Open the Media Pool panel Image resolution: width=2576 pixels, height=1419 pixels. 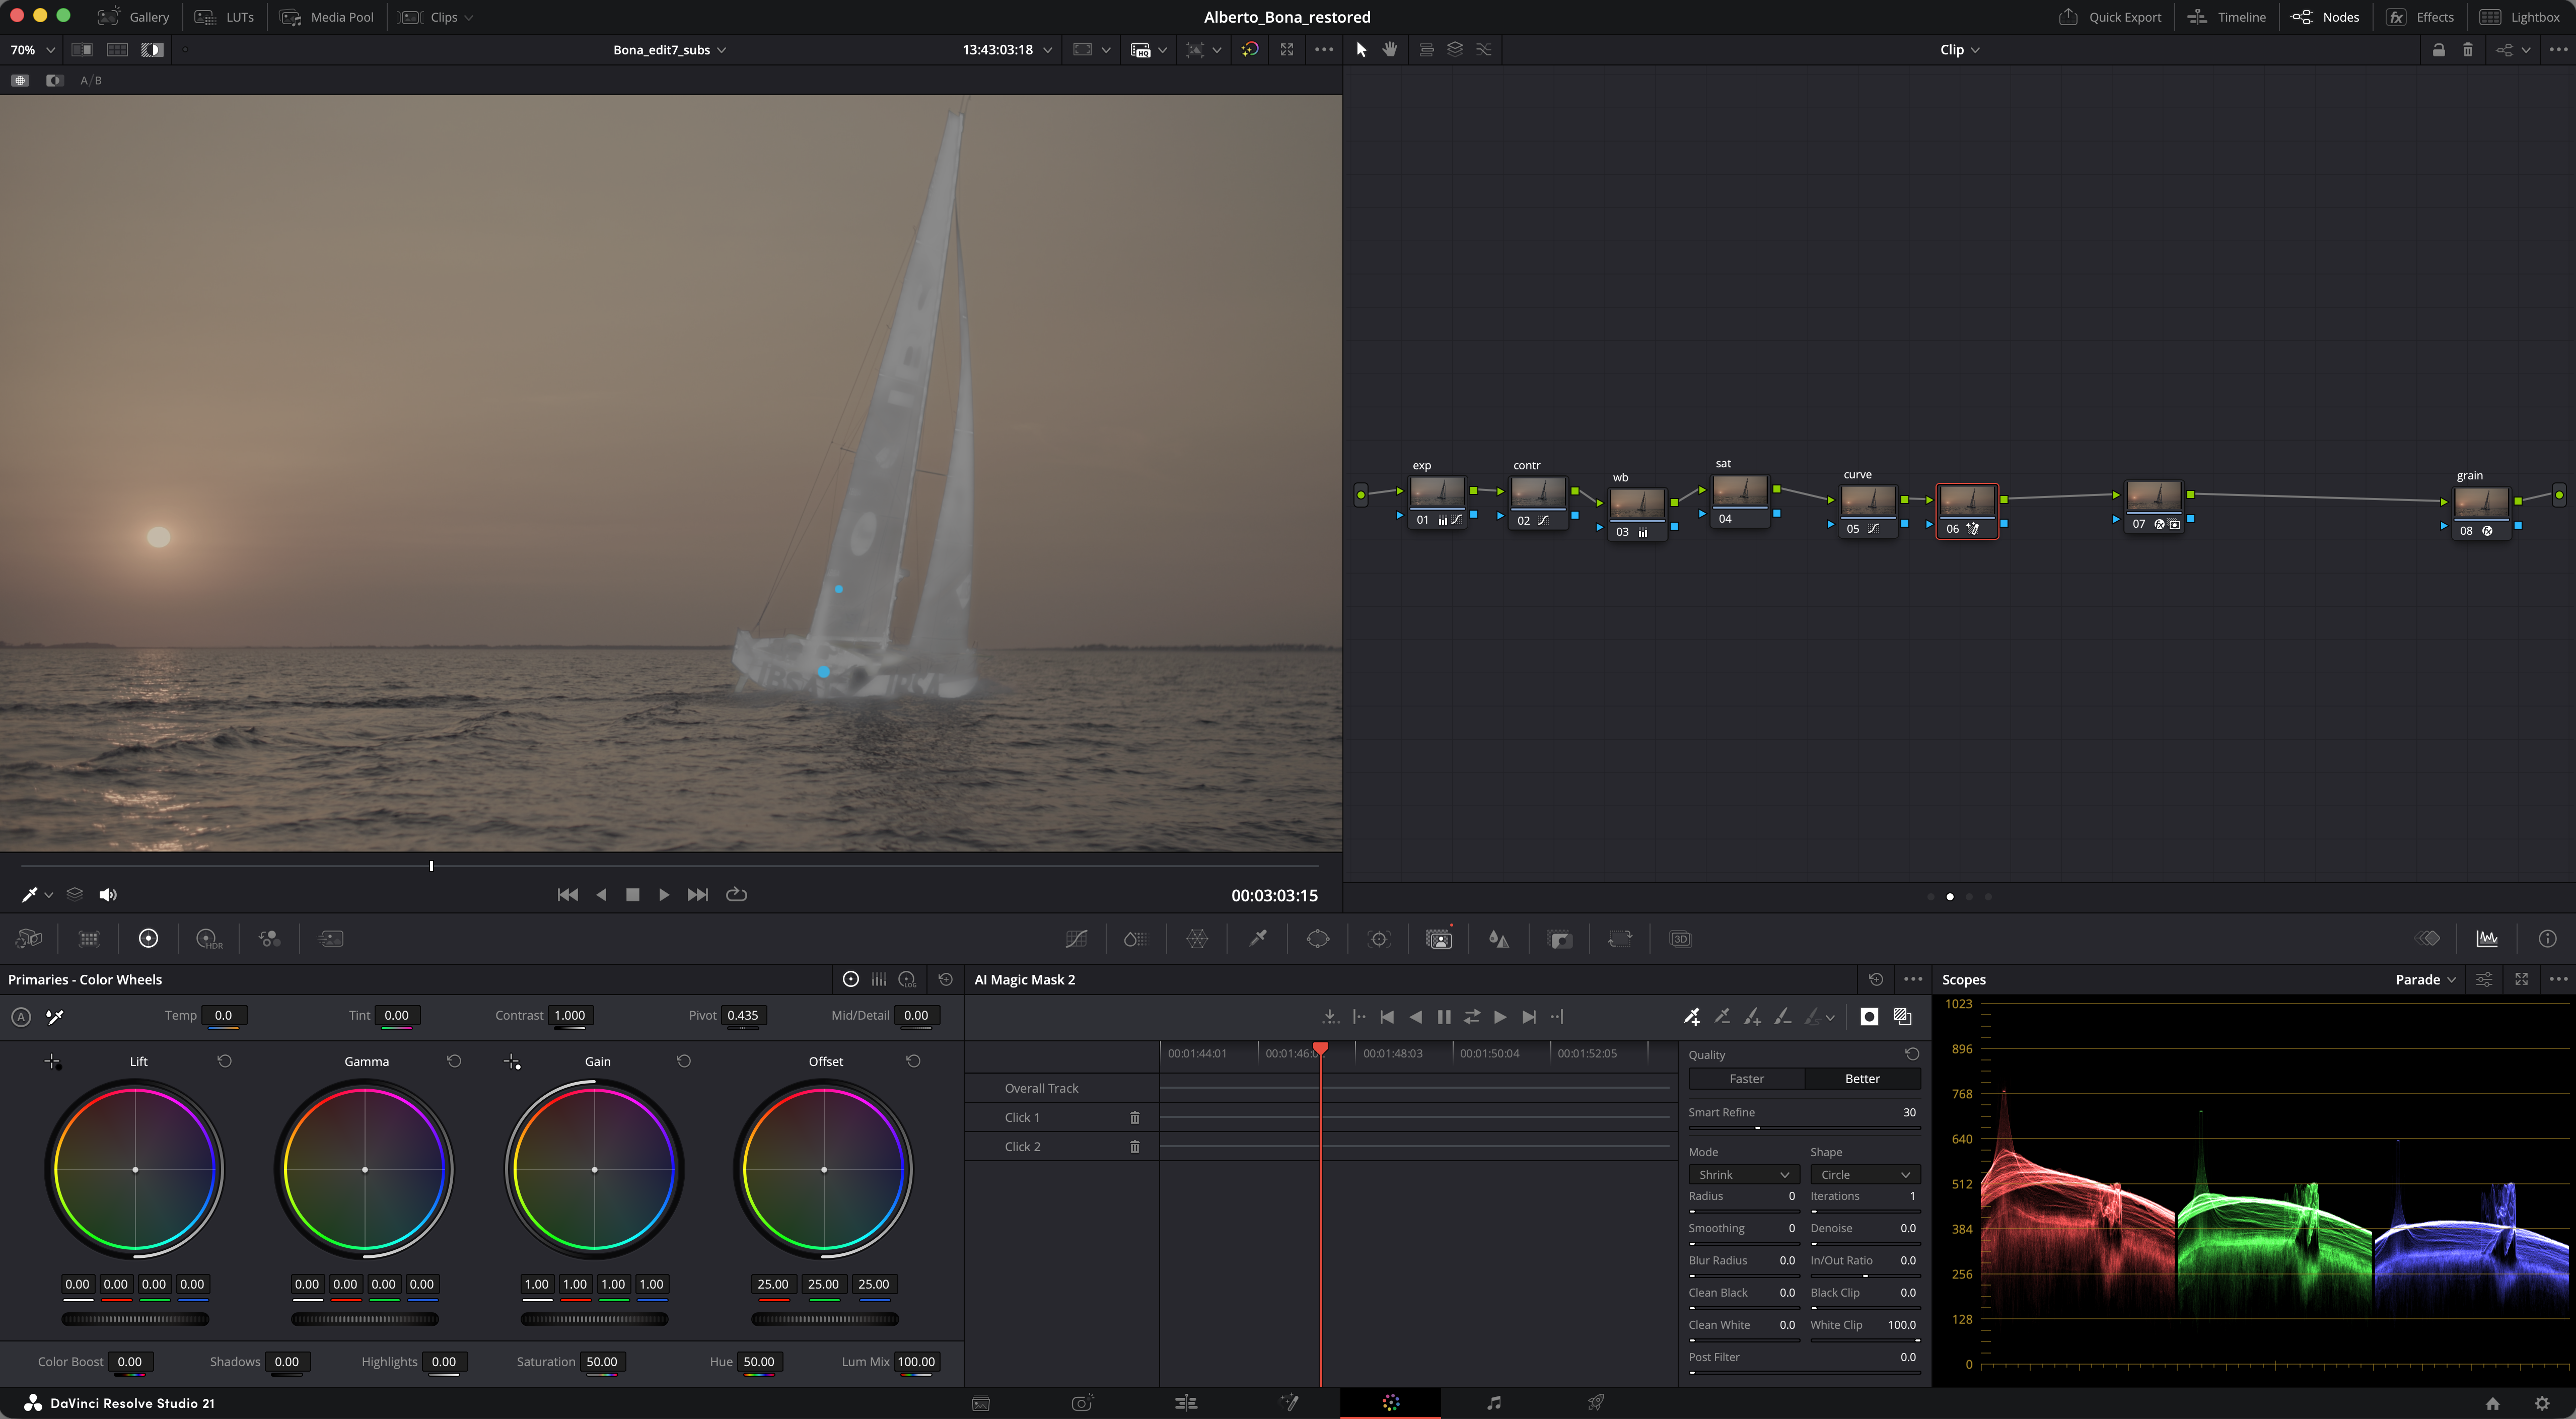(327, 17)
